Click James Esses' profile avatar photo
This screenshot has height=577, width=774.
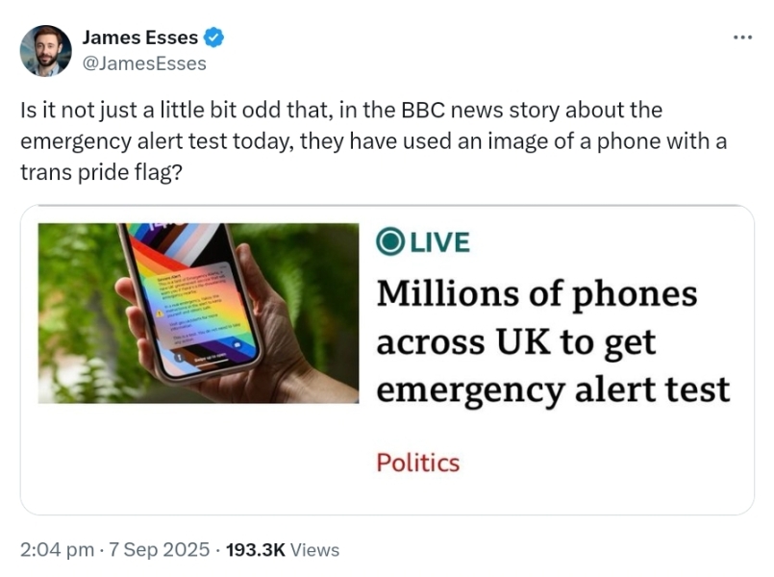click(x=45, y=50)
